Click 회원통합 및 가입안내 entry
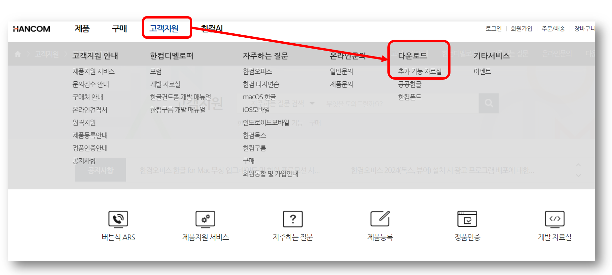The image size is (612, 275). click(270, 174)
